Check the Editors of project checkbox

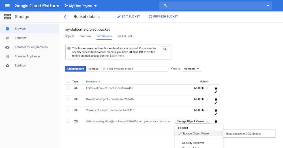[x=68, y=88]
